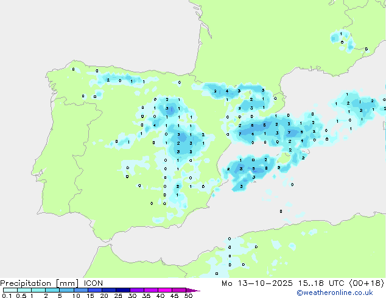Pick the 10–15 mm legend color swatch
Image resolution: width=386 pixels, height=298 pixels.
(80, 290)
